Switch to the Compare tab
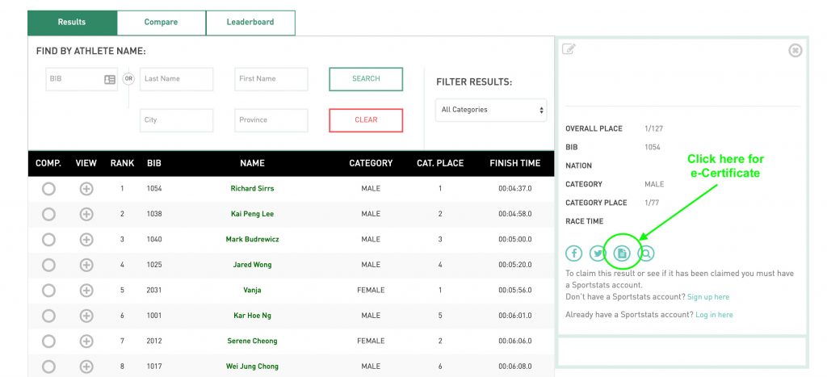 click(x=161, y=23)
